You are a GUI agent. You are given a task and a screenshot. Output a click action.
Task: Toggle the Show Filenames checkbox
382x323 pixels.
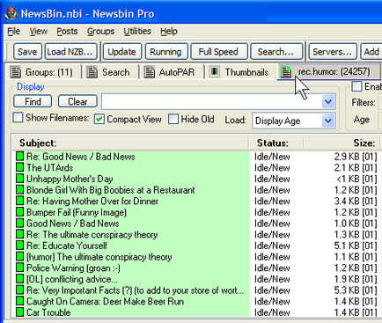18,118
